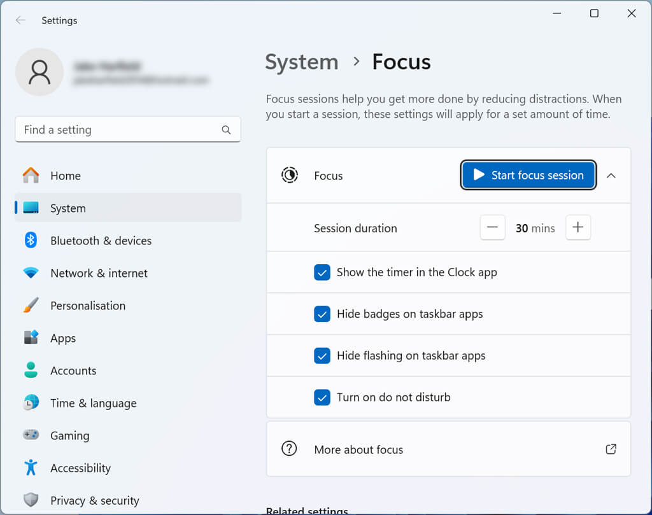Open Gaming via the controller icon
Screen dimensions: 652x515
pos(31,435)
